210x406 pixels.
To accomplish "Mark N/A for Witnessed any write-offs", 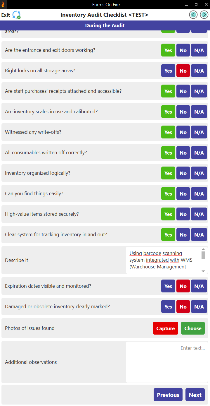I will click(x=199, y=132).
